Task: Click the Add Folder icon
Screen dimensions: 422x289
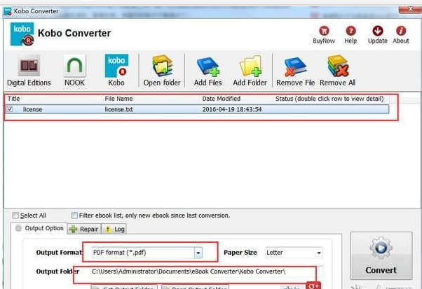Action: 250,66
